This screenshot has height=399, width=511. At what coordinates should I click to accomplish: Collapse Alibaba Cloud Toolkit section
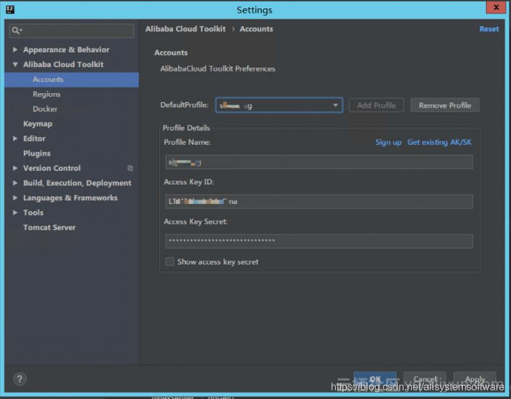click(x=15, y=64)
